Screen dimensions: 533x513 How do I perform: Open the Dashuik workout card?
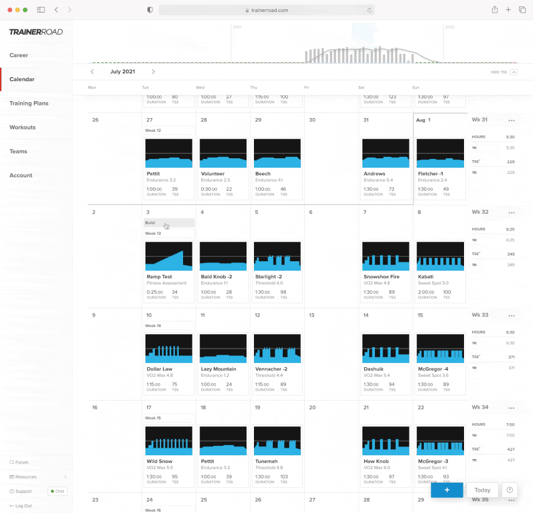pos(386,364)
